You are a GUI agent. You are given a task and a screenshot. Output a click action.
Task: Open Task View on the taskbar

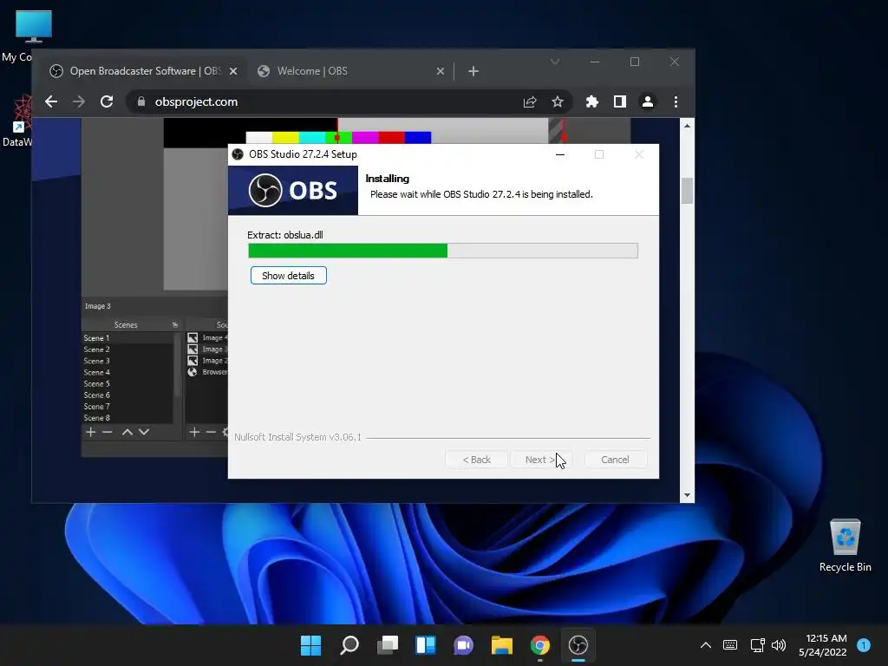coord(388,645)
